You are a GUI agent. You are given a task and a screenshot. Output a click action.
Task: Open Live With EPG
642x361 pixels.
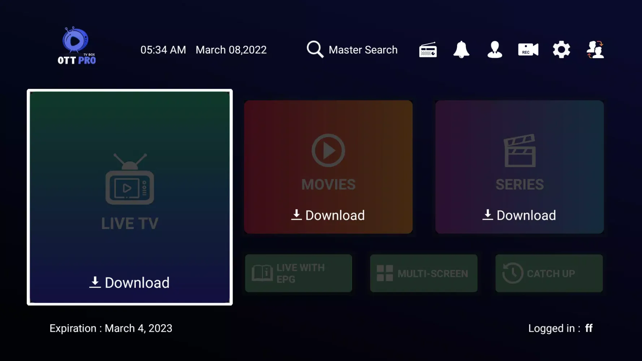pyautogui.click(x=299, y=273)
